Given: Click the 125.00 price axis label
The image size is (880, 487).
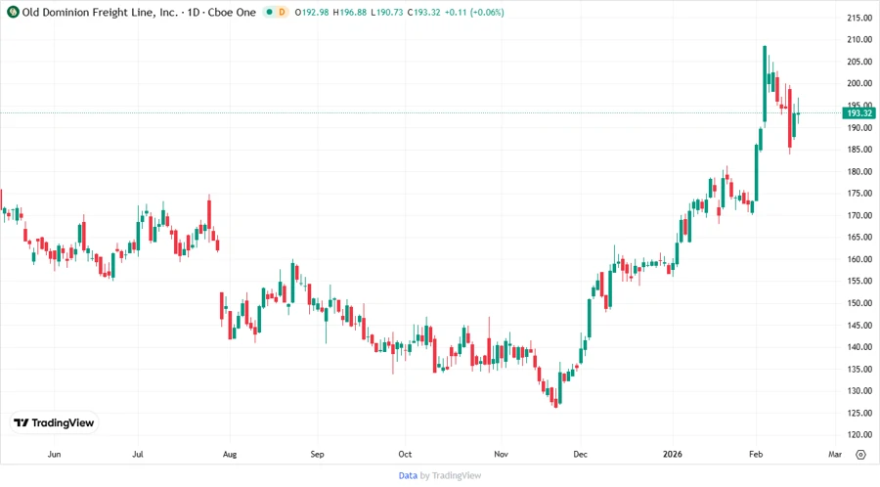Looking at the screenshot, I should [859, 413].
